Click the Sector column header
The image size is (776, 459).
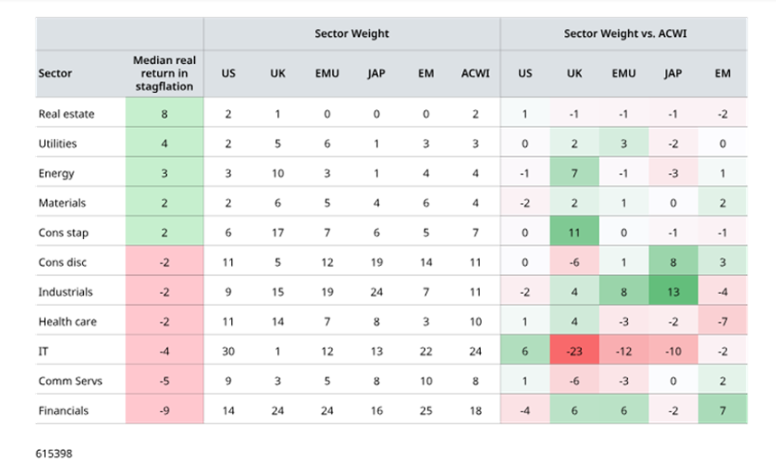(x=56, y=73)
